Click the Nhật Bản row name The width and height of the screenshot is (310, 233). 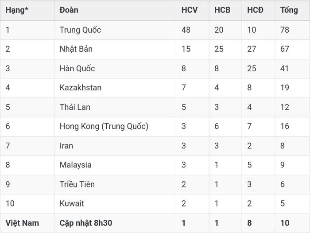point(76,49)
